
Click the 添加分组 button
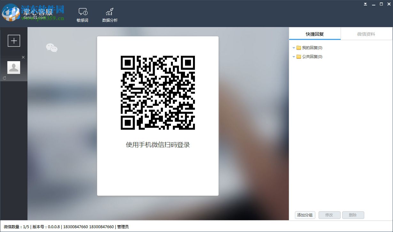tap(305, 215)
